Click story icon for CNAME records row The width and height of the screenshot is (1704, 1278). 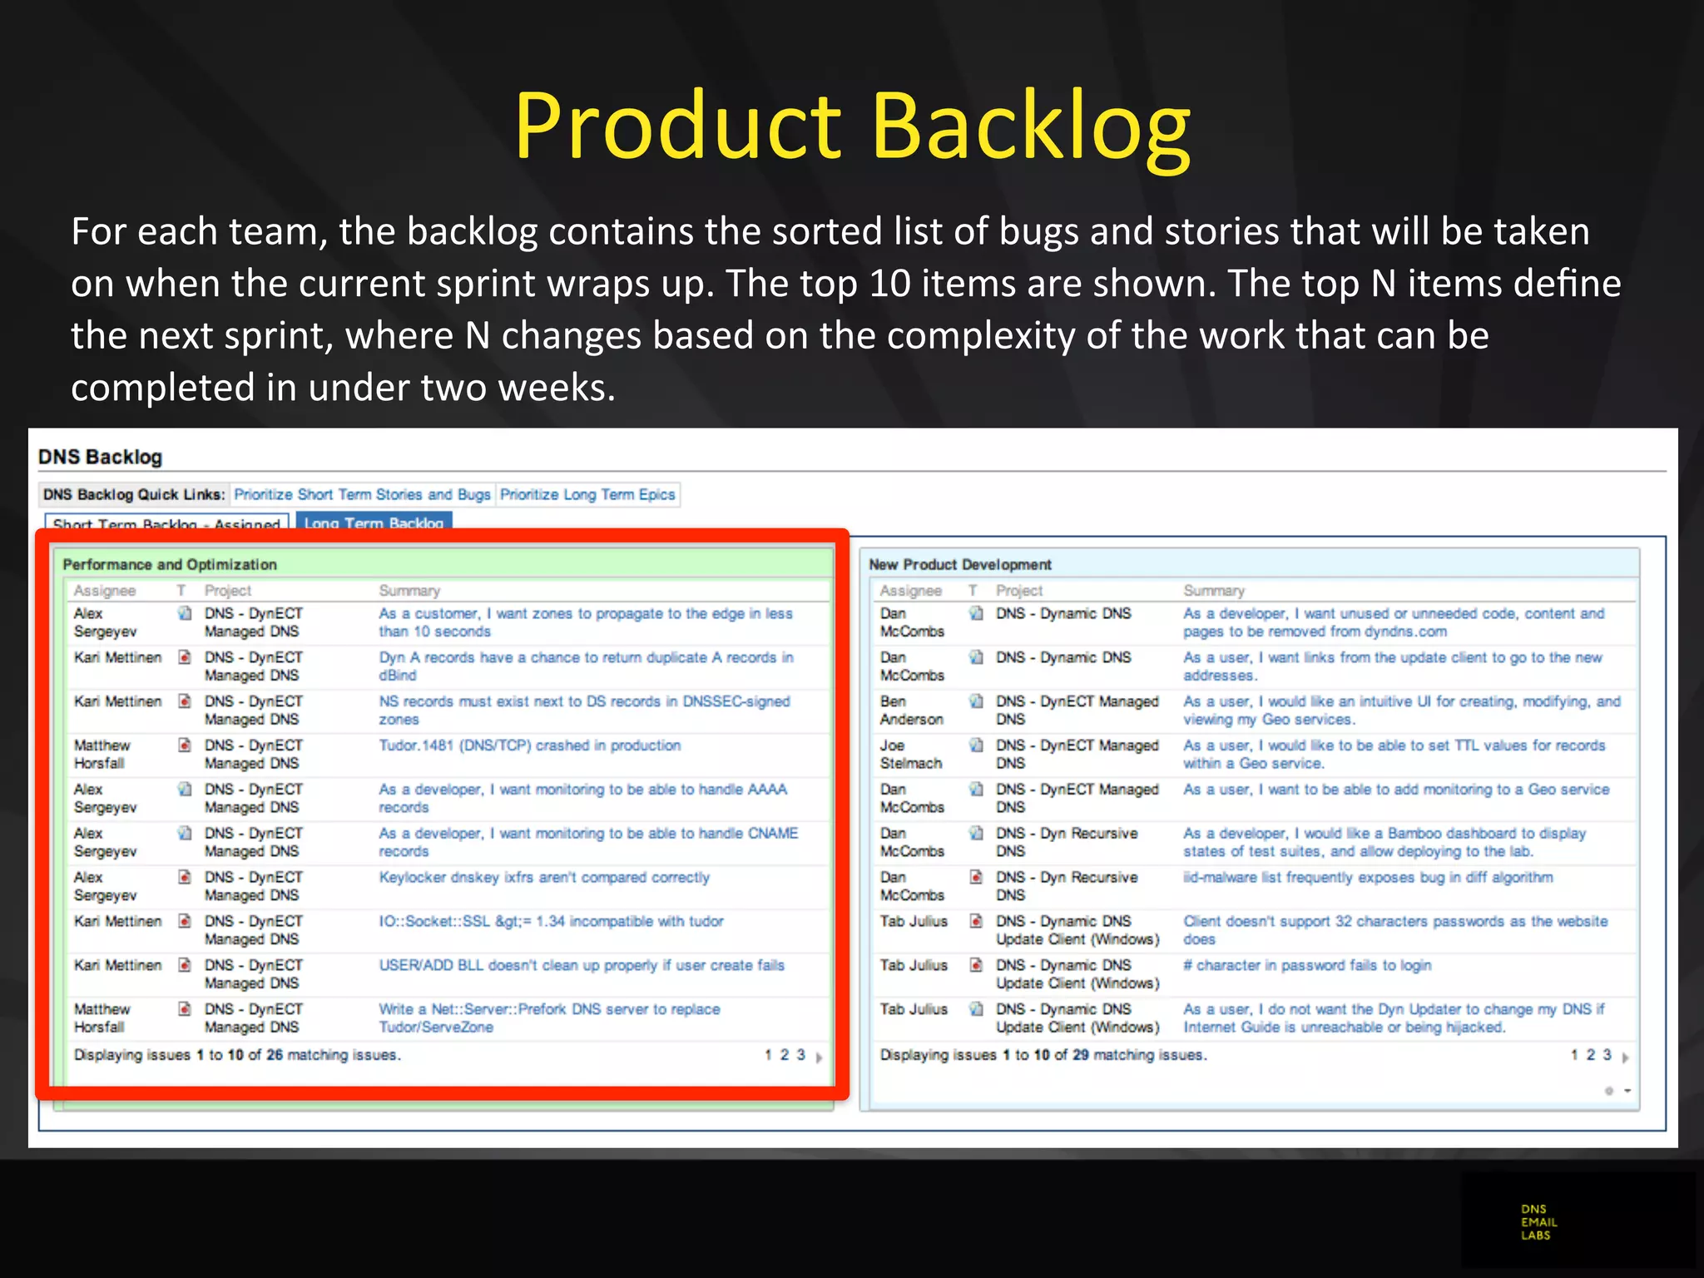pos(185,834)
